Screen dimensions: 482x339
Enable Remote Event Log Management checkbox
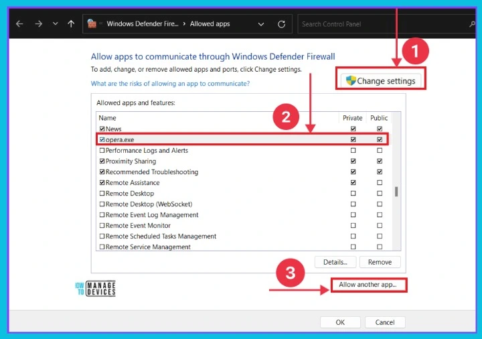coord(102,214)
